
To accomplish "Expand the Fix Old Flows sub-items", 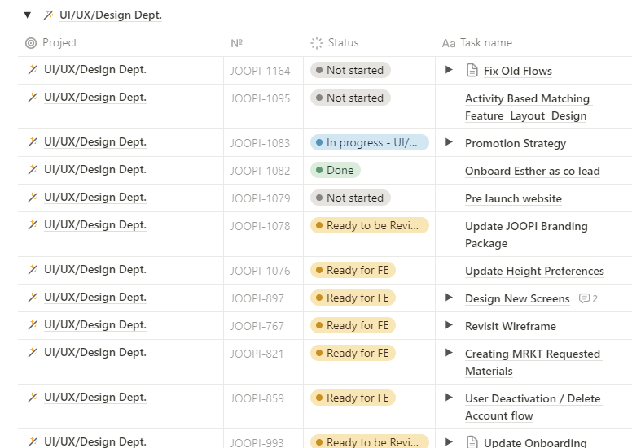I will coord(449,70).
